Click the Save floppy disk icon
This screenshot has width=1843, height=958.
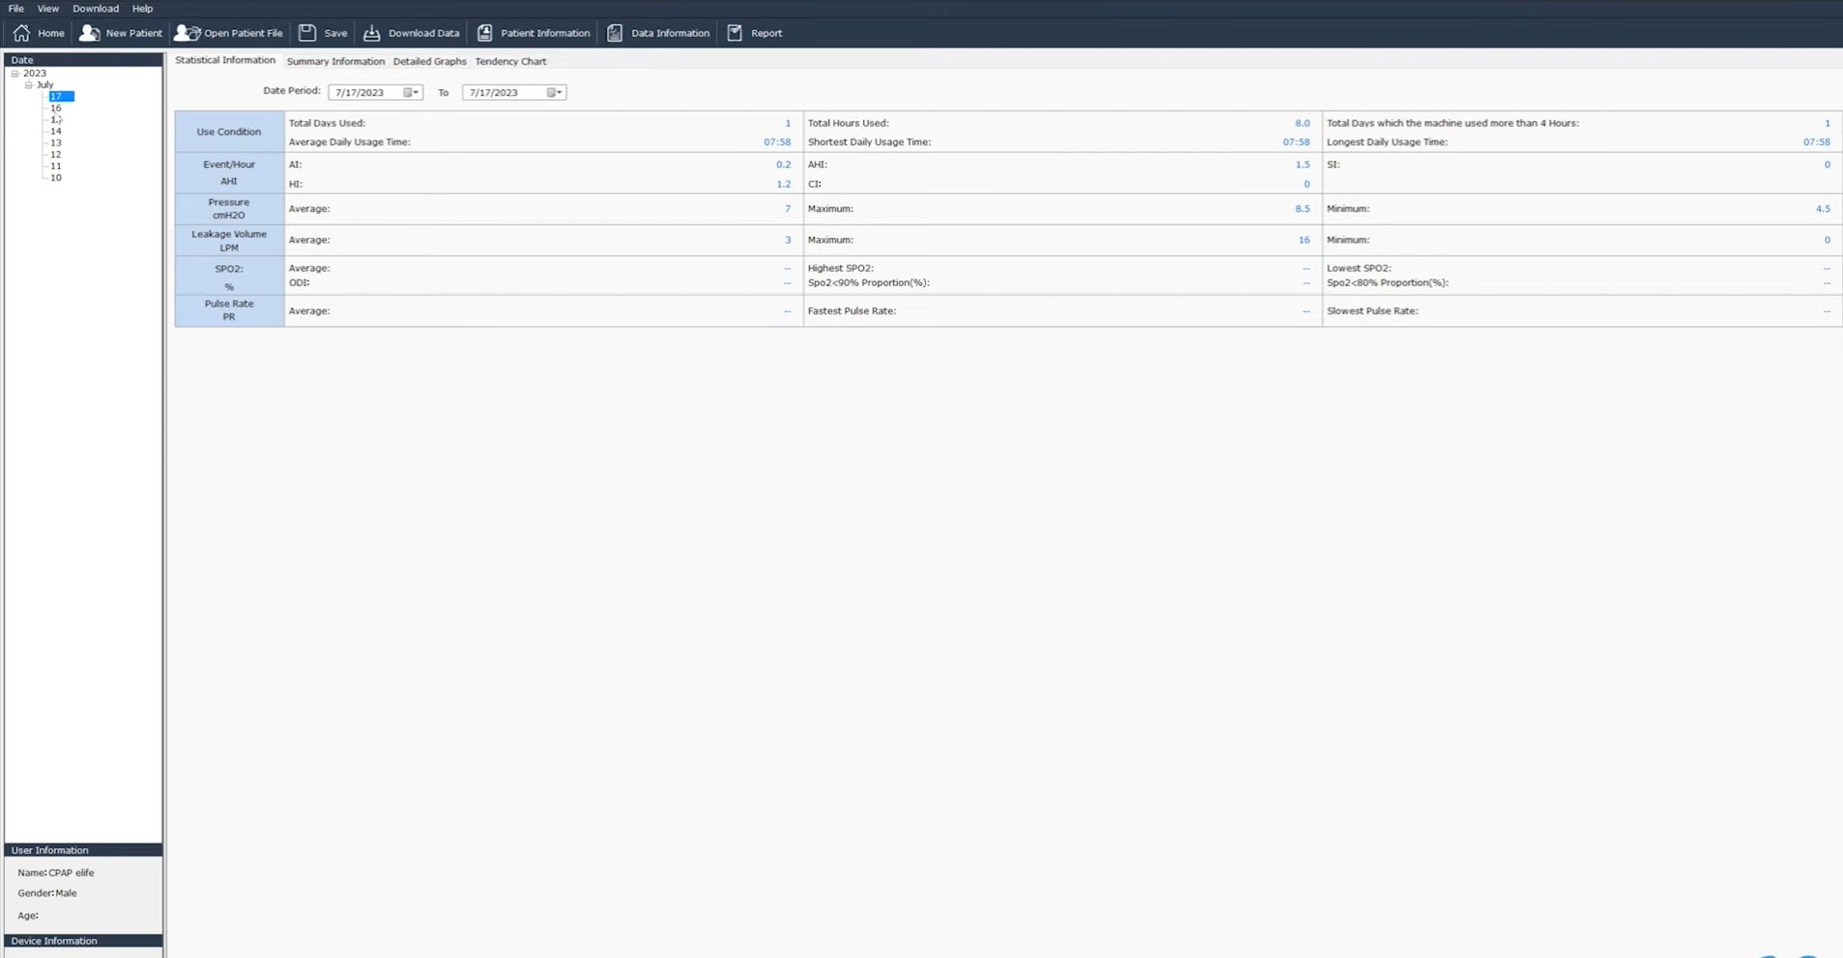point(307,33)
